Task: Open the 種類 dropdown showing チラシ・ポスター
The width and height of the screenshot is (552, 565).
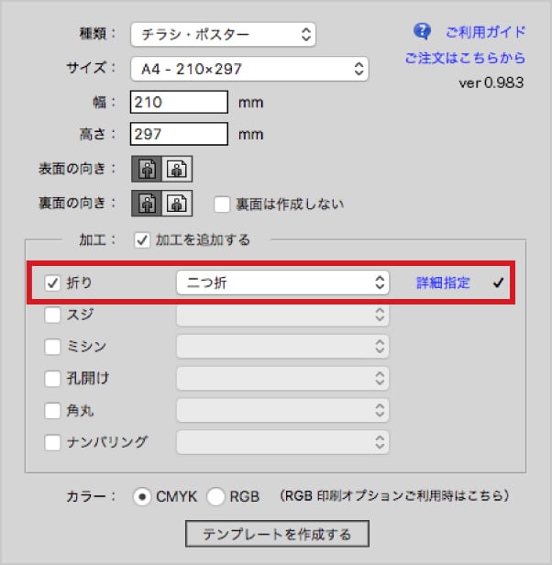Action: click(x=224, y=35)
